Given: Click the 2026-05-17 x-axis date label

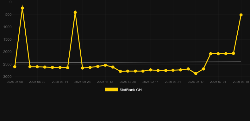Looking at the screenshot, I should click(x=196, y=82).
